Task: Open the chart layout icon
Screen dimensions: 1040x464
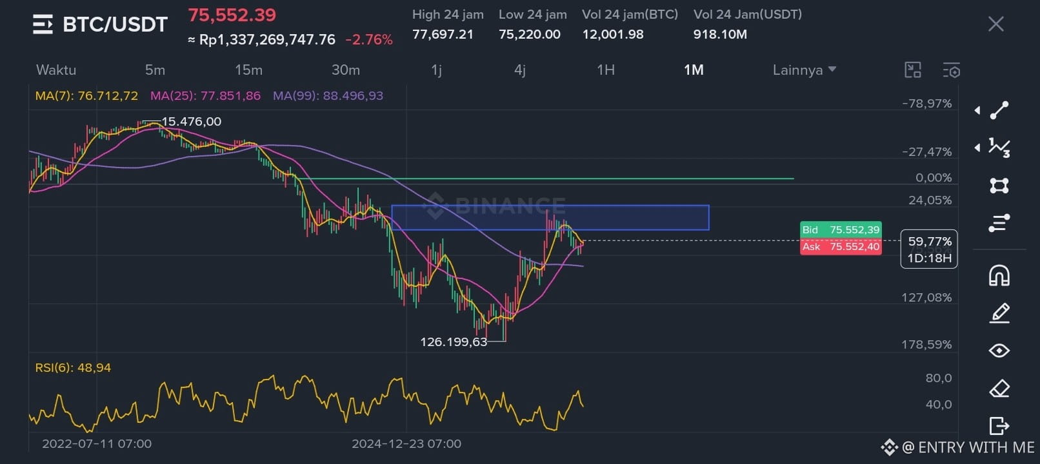Action: coord(913,70)
